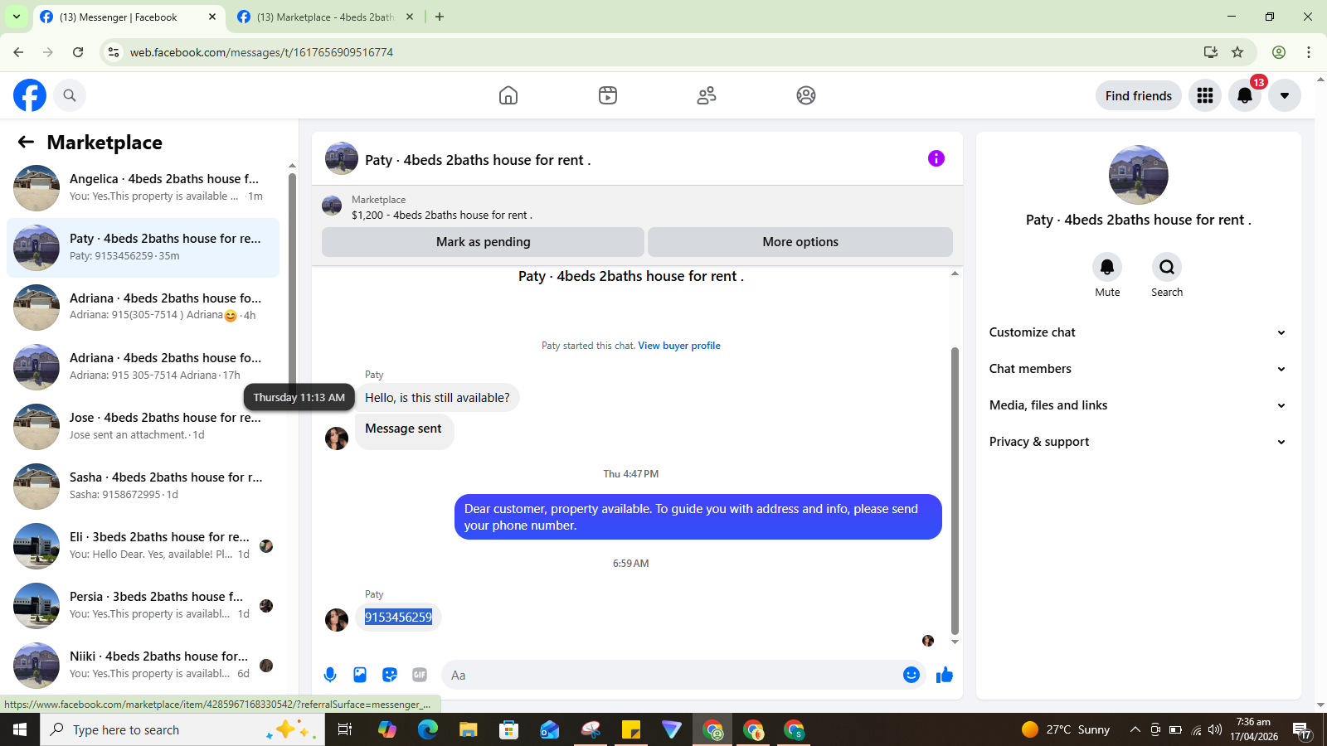Click Mark as pending button
This screenshot has width=1327, height=746.
tap(483, 242)
